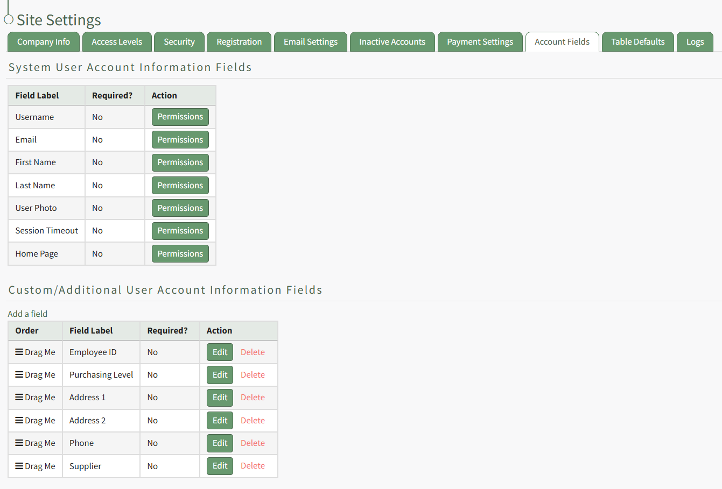Go to the Payment Settings tab
Screen dimensions: 722x489
coord(480,42)
